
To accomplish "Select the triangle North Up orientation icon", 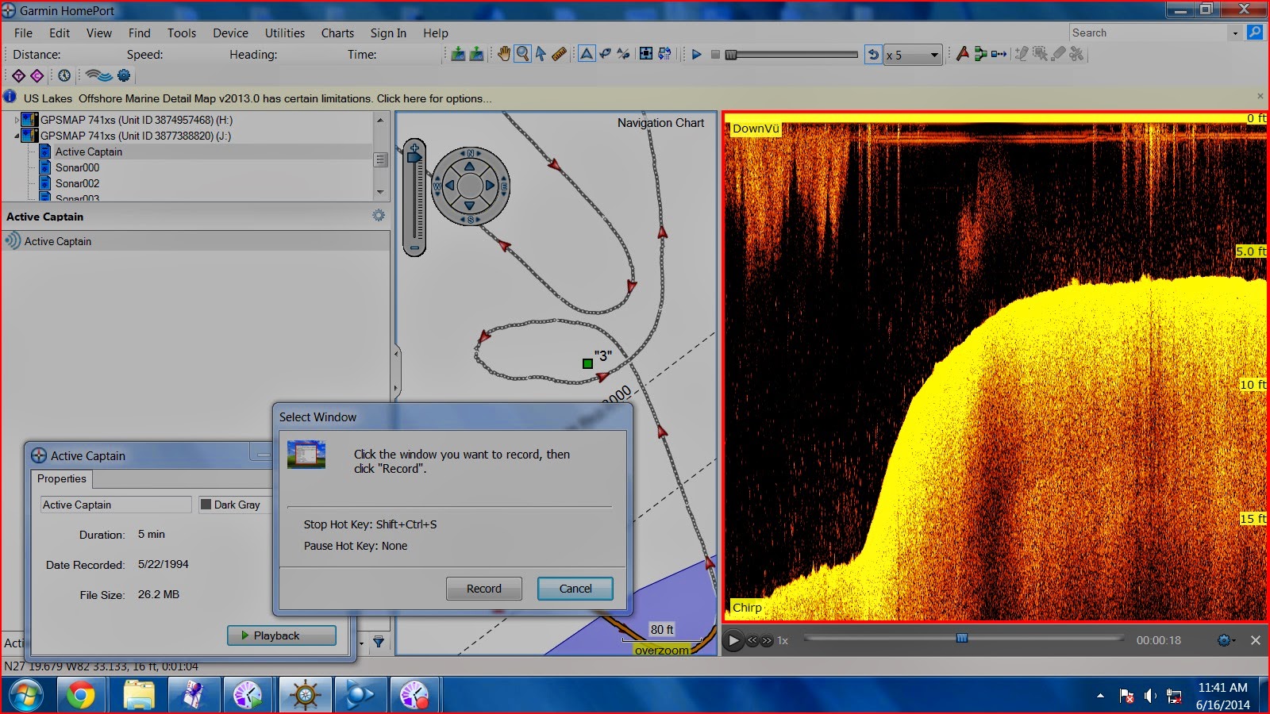I will point(587,54).
